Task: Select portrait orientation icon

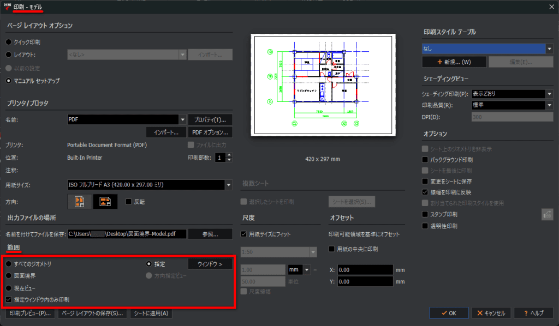Action: (80, 202)
